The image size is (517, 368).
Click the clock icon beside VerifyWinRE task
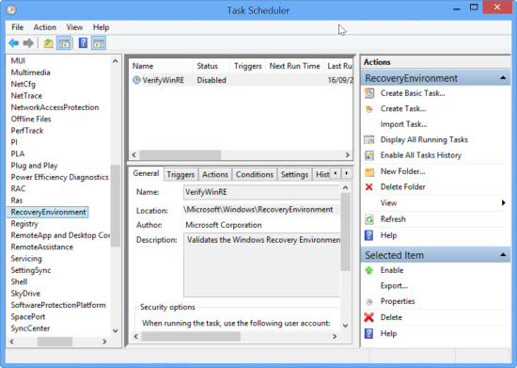point(136,80)
